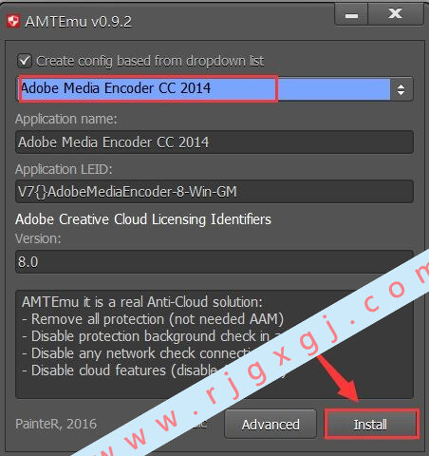The height and width of the screenshot is (456, 429).
Task: Click the Advanced button
Action: 270,425
